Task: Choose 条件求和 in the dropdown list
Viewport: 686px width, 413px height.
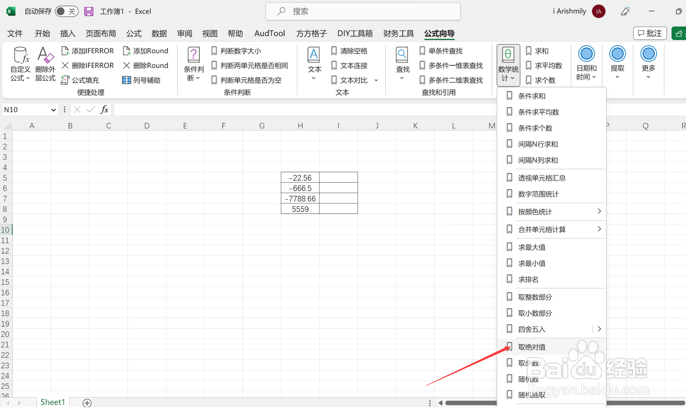Action: 532,96
